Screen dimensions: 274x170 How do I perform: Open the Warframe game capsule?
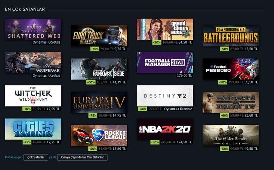tap(33, 63)
